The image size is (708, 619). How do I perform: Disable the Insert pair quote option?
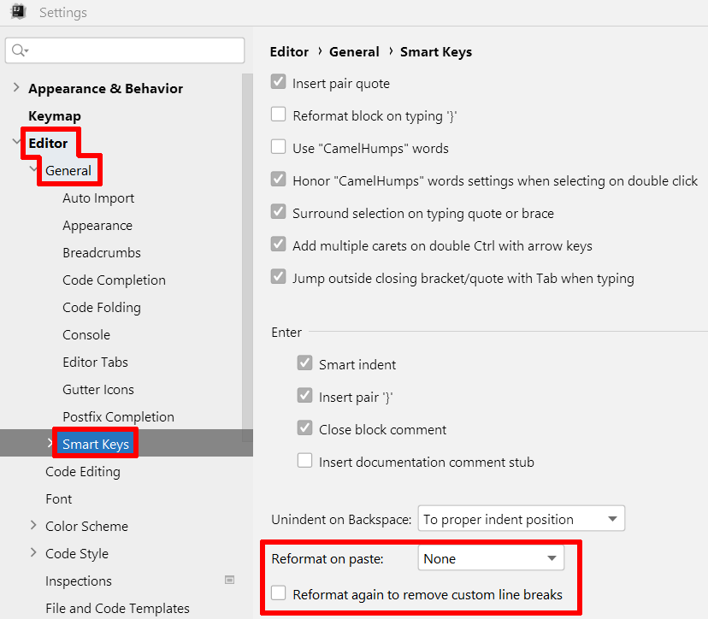click(278, 83)
